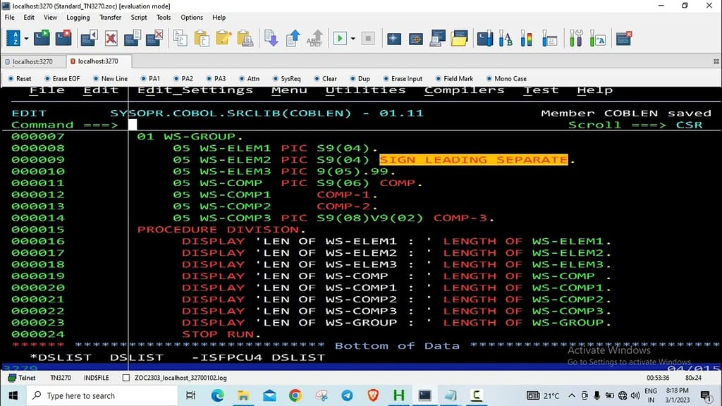Expand the dropdown arrow beside run script
The height and width of the screenshot is (406, 722).
353,38
